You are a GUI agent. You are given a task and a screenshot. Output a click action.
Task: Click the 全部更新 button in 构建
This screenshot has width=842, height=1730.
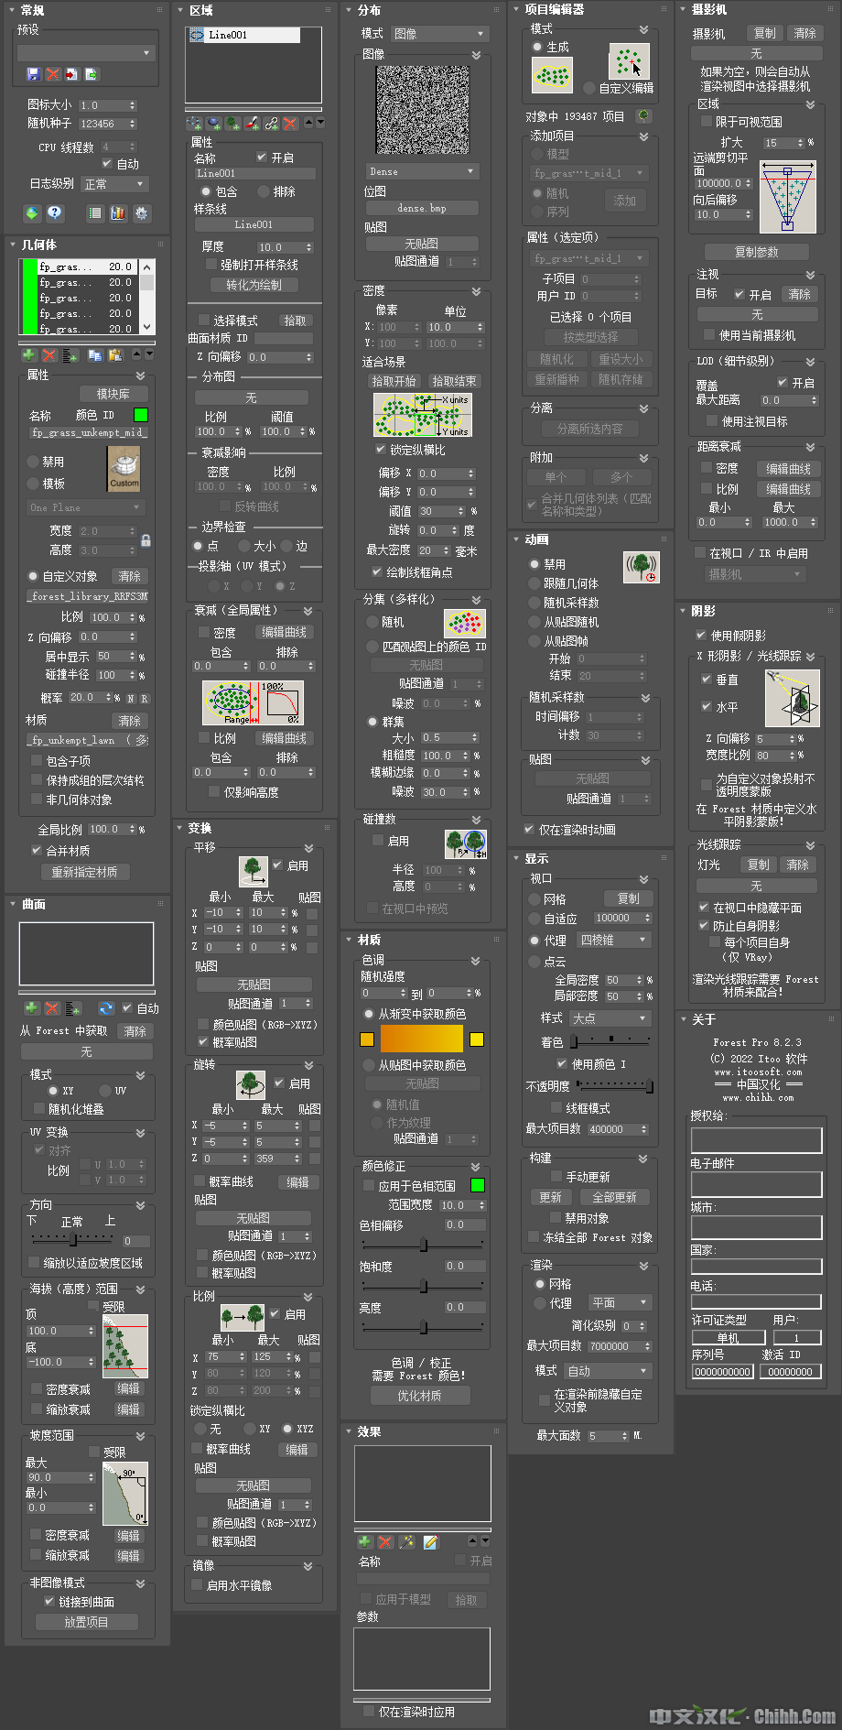[614, 1197]
